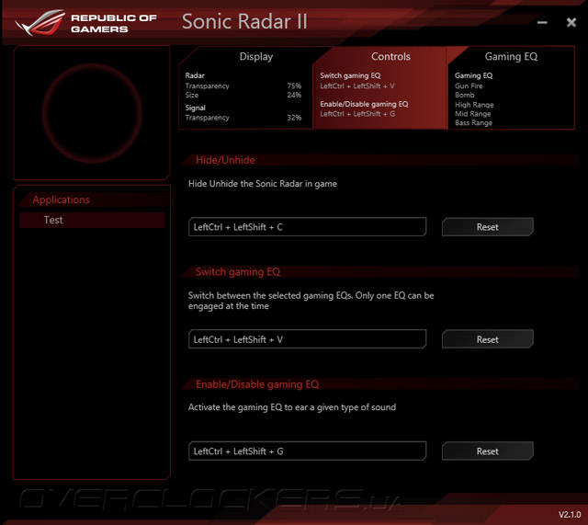Click Bass Range in Gaming EQ summary

tap(474, 122)
